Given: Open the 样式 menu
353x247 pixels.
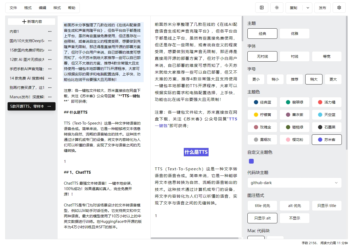Looking at the screenshot, I should pyautogui.click(x=57, y=8).
